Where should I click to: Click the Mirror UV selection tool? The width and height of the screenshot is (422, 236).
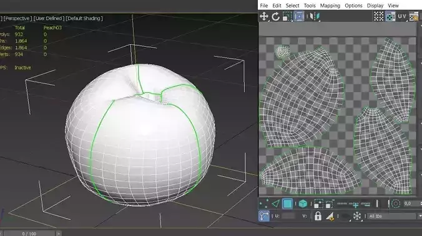(x=314, y=16)
